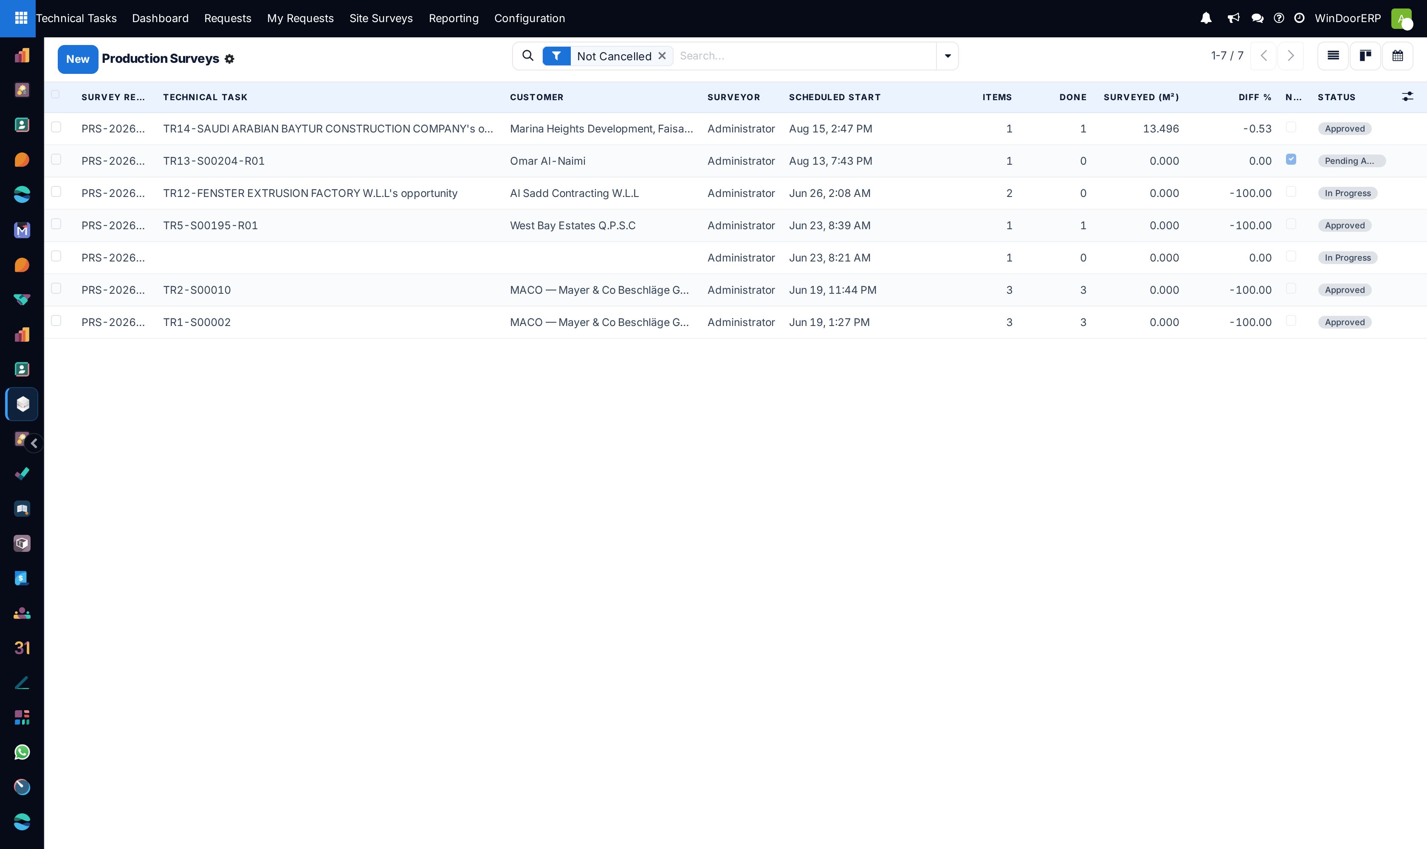
Task: Sort by the Status column header
Action: click(x=1337, y=97)
